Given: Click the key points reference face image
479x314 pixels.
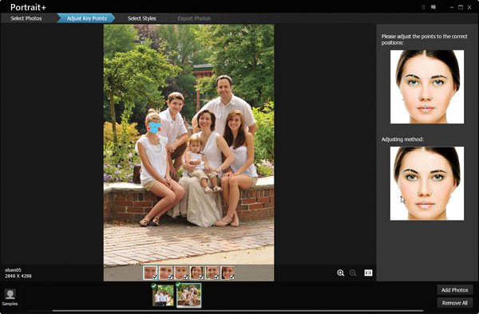Looking at the screenshot, I should [x=427, y=87].
